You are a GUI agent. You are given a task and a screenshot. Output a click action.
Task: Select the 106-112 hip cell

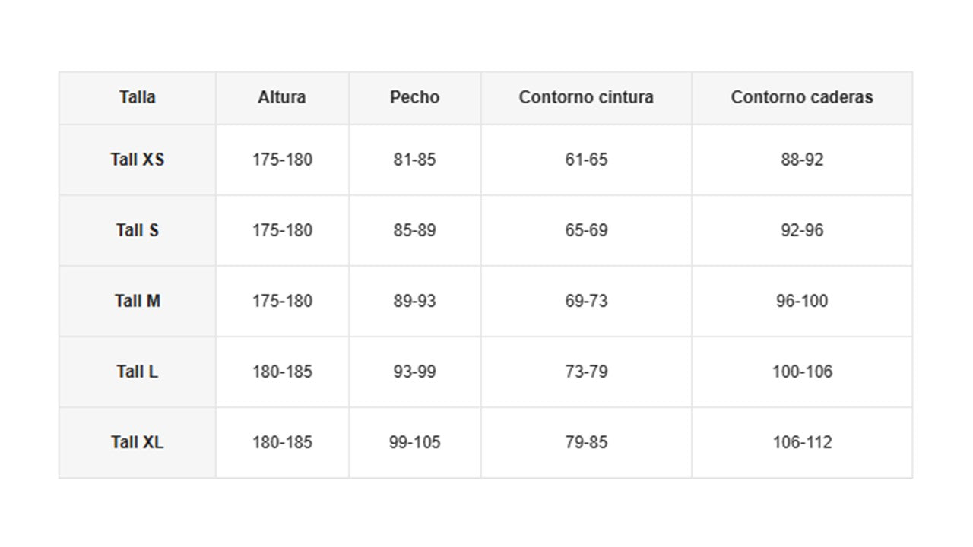802,442
